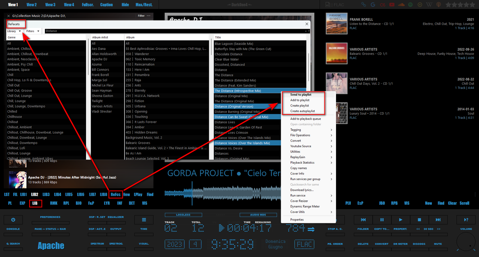Switch to View 4 tab

pyautogui.click(x=69, y=5)
